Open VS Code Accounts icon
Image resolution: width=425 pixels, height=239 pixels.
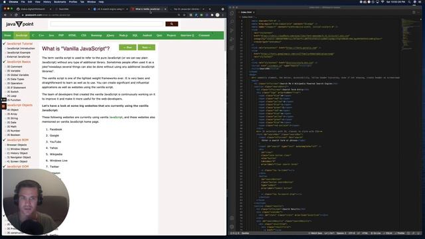tap(232, 218)
